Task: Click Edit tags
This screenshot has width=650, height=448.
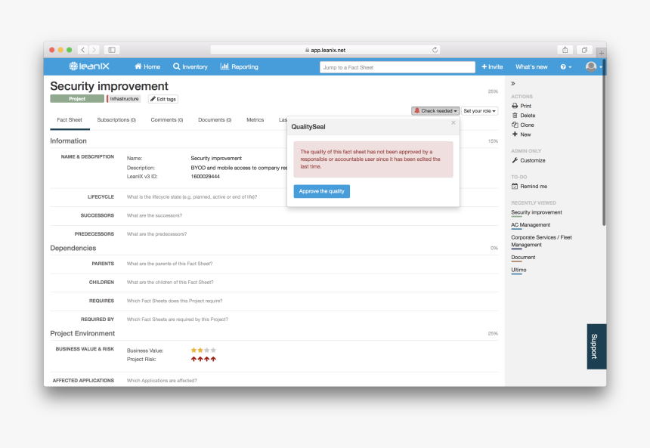Action: [x=163, y=99]
